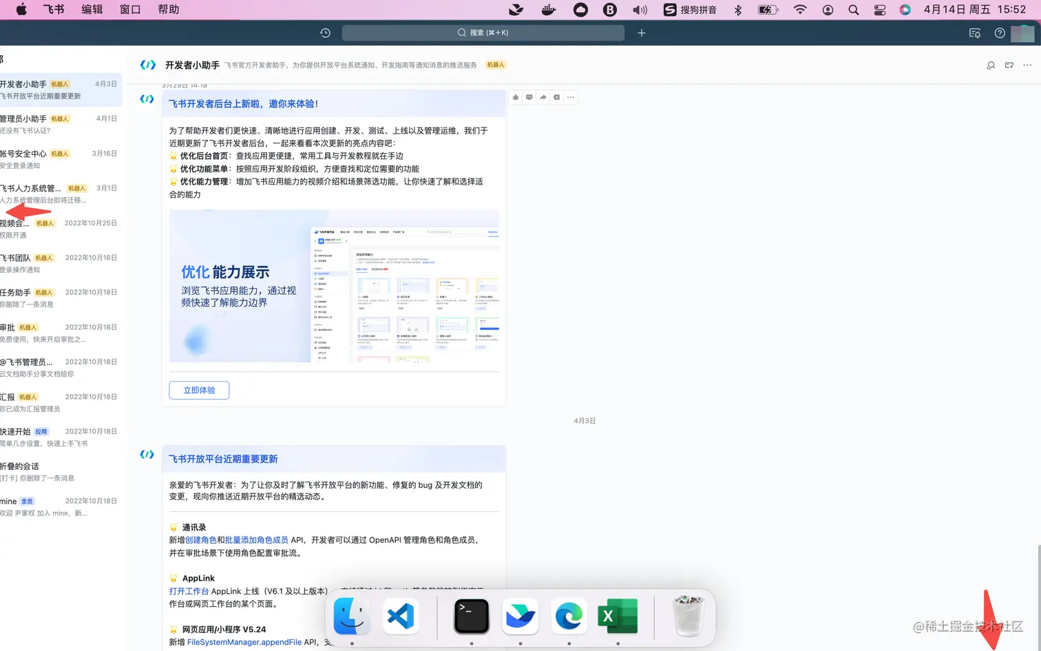This screenshot has height=651, width=1041.
Task: Click the bot avatar beside 飞书开发者后台上新啦 message
Action: tap(147, 99)
